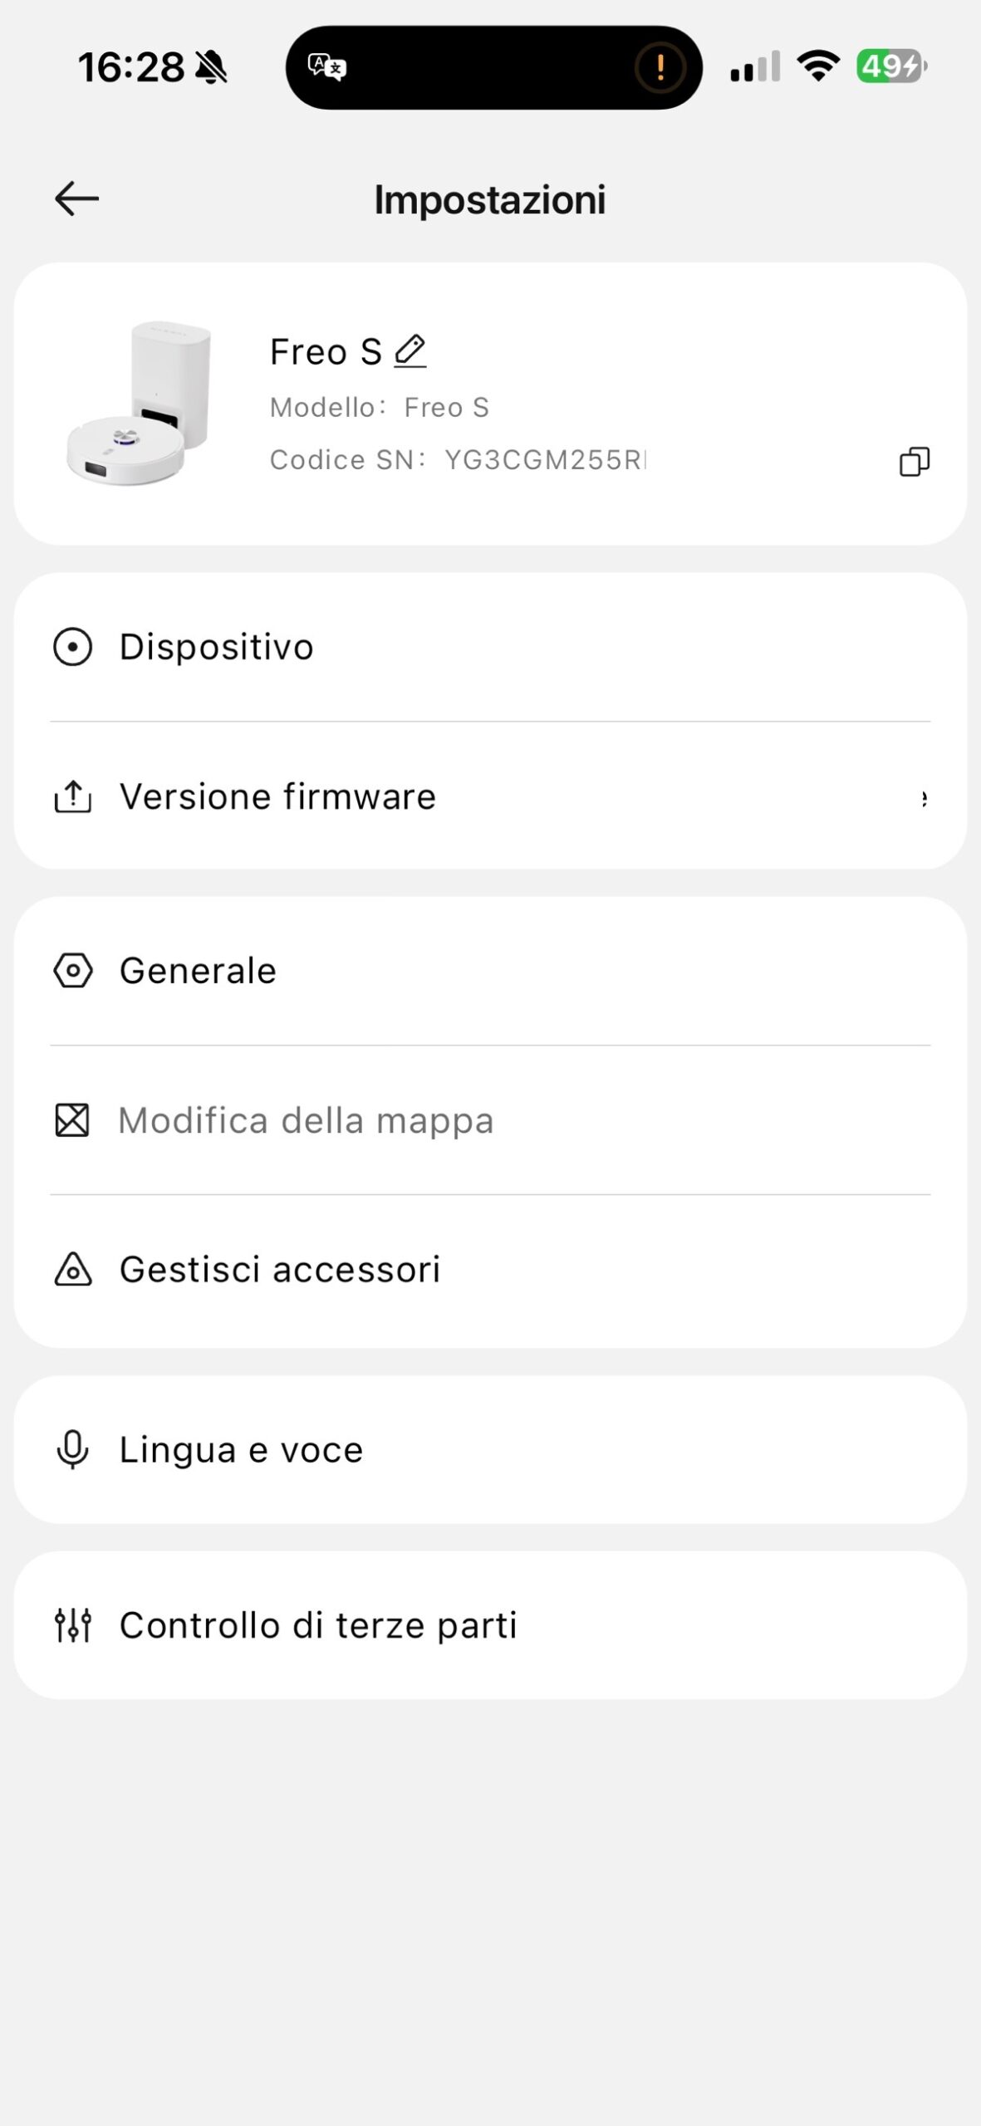Tap the Dispositivo circle icon
This screenshot has width=981, height=2126.
pyautogui.click(x=73, y=647)
